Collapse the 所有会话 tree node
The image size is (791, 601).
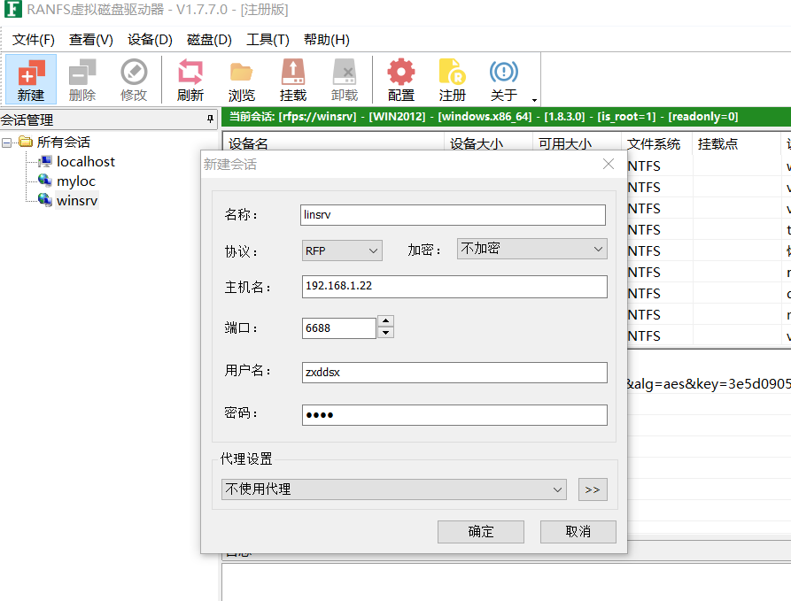(9, 142)
